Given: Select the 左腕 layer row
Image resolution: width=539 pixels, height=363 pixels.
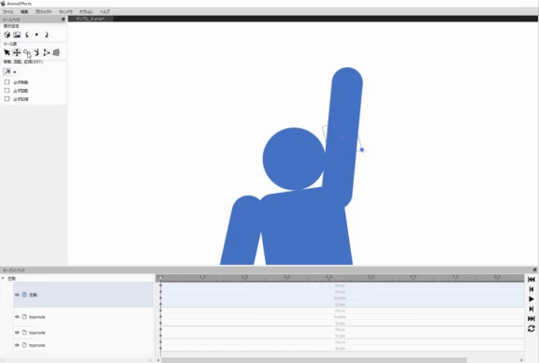Looking at the screenshot, I should 83,295.
